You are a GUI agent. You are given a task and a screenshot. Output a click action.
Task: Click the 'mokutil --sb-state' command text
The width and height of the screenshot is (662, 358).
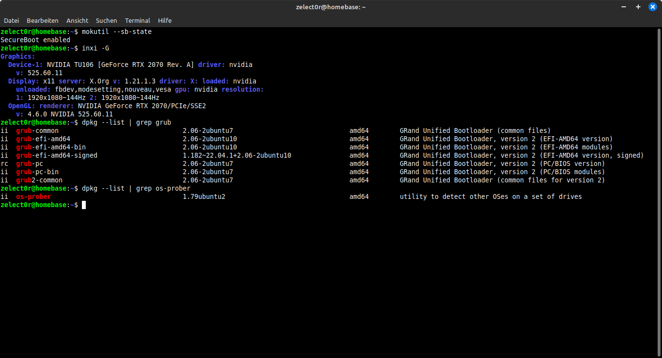click(x=117, y=32)
